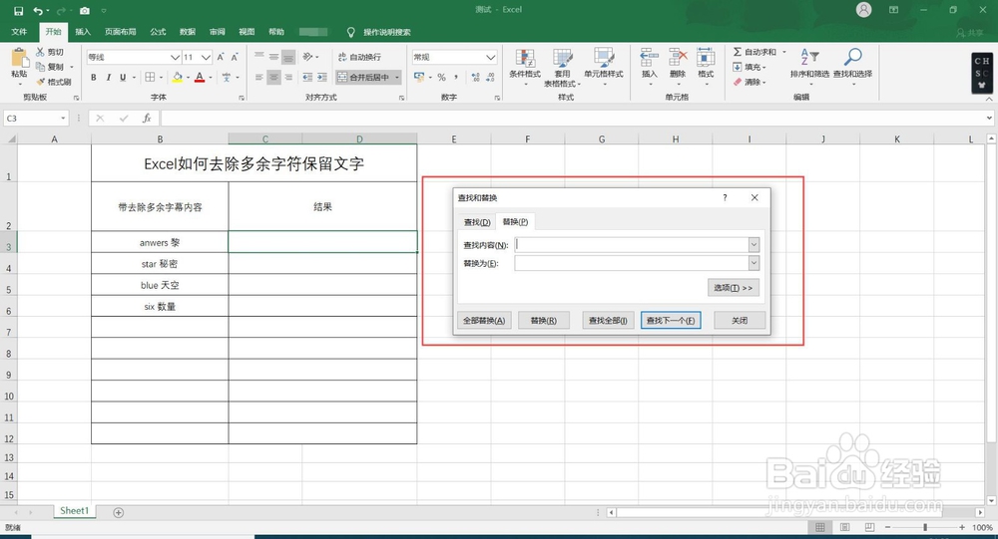Open the number format dropdown (常规)
Screen dimensions: 998x539
click(491, 57)
